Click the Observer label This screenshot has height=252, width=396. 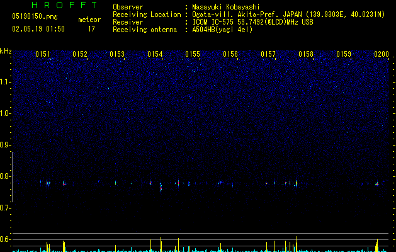coord(128,7)
